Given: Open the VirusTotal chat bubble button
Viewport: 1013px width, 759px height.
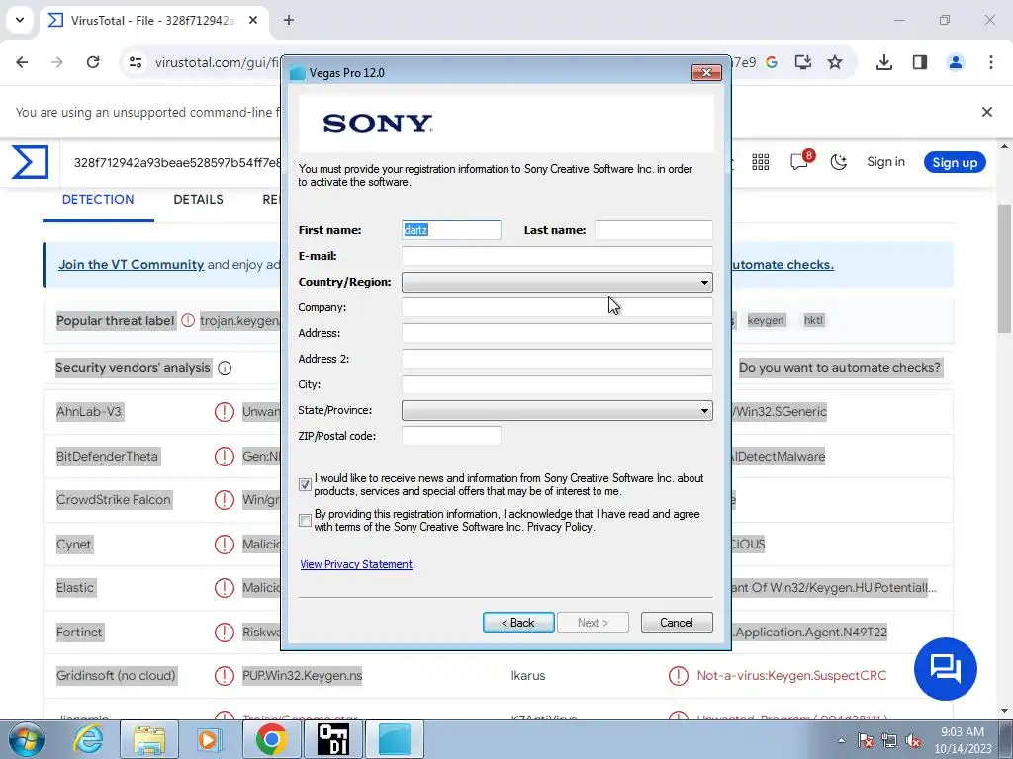Looking at the screenshot, I should (945, 669).
